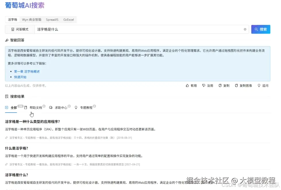Click the thumbs-up icon beside 有用

[187, 86]
